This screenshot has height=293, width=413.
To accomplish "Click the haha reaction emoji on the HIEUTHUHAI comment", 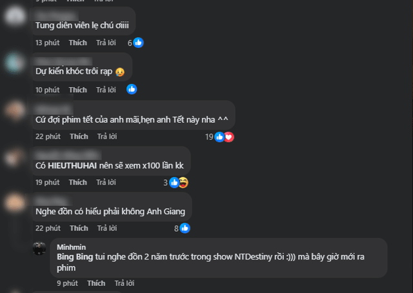I will pyautogui.click(x=183, y=183).
